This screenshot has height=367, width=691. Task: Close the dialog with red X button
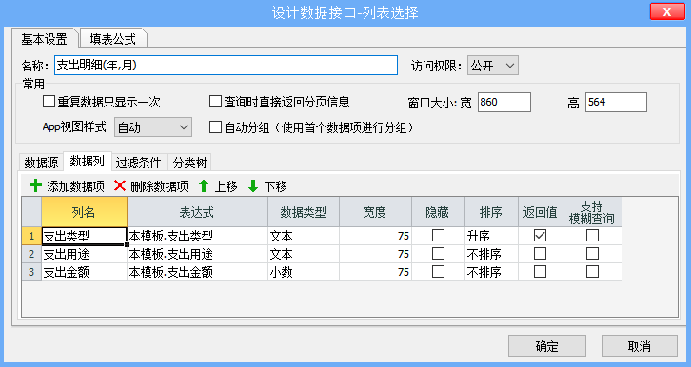pyautogui.click(x=667, y=11)
